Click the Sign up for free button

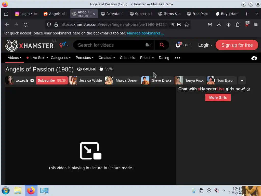click(x=237, y=45)
